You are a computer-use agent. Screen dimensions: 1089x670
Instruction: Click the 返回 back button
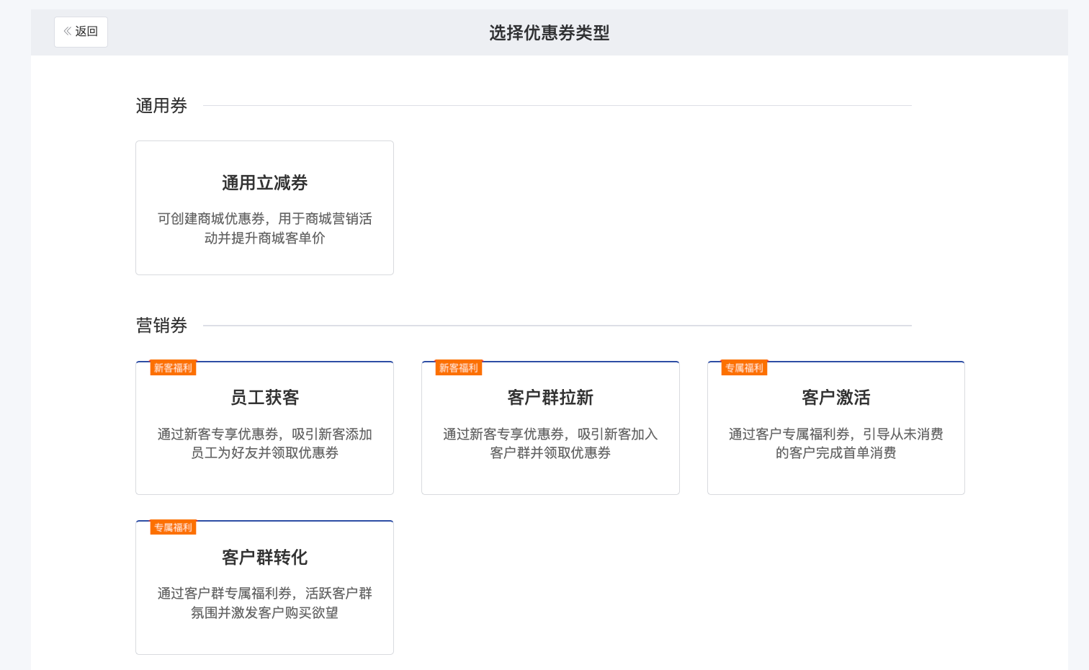(x=81, y=32)
